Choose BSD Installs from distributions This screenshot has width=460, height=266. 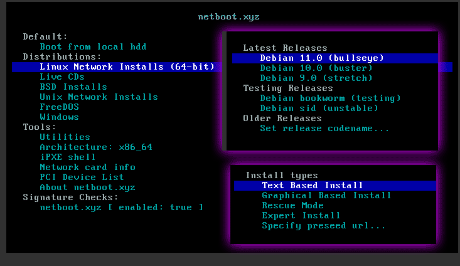coord(73,87)
